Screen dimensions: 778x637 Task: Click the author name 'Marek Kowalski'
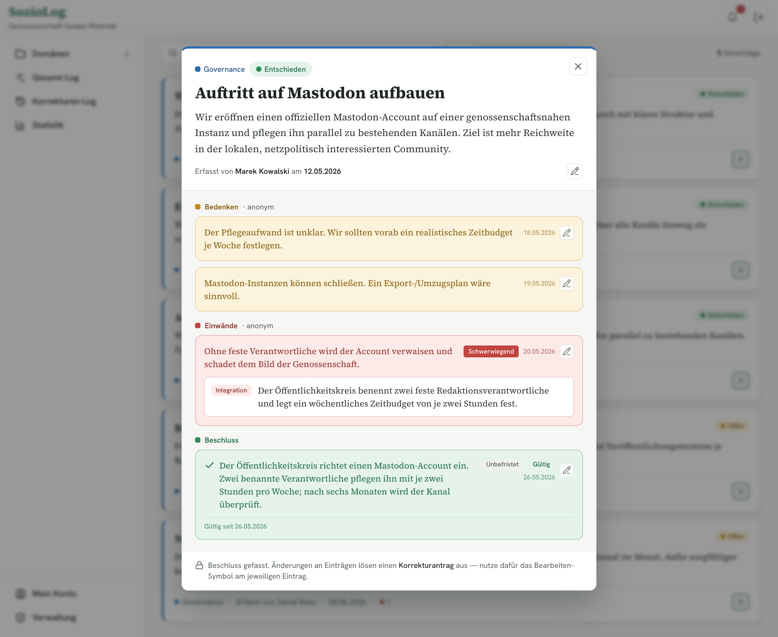click(x=262, y=171)
